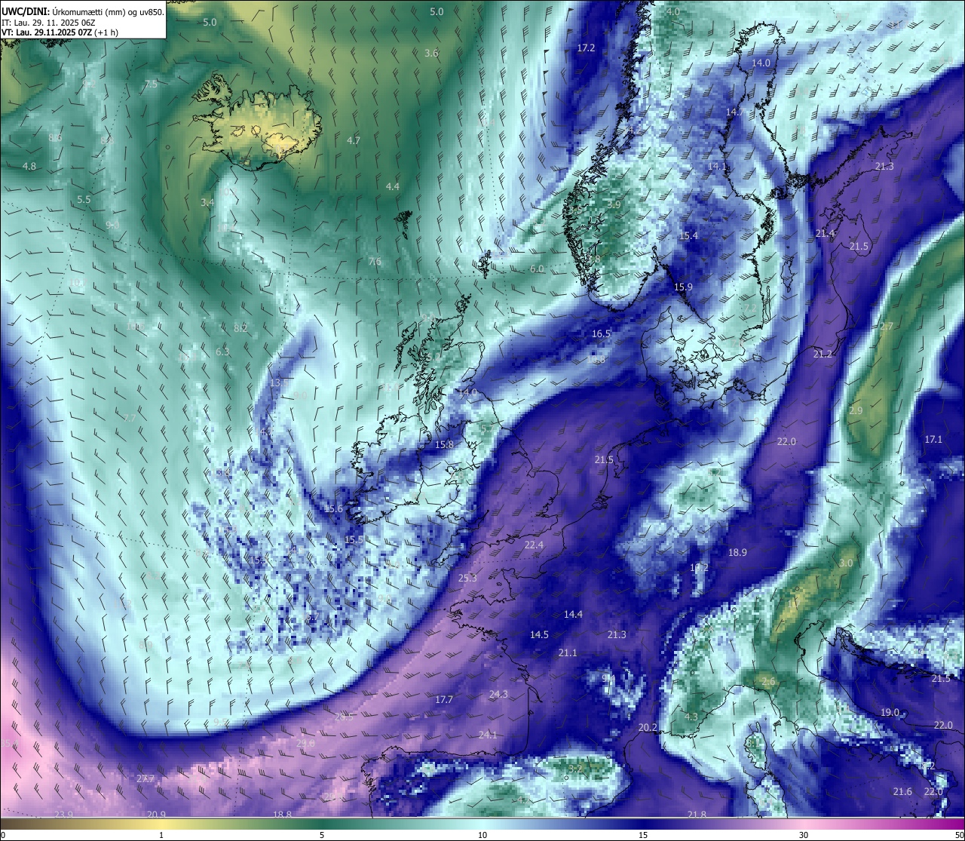Click the 17.7 value label in the Bay of Biscay
The width and height of the screenshot is (965, 841).
[444, 700]
